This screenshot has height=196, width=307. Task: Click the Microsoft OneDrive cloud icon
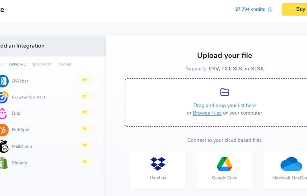291,164
